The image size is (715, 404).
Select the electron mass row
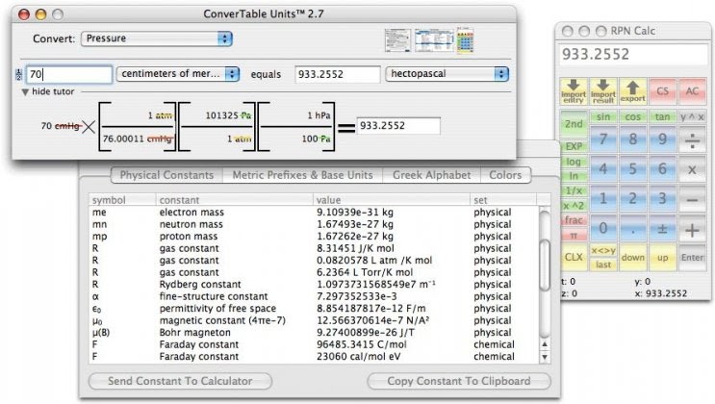[314, 213]
